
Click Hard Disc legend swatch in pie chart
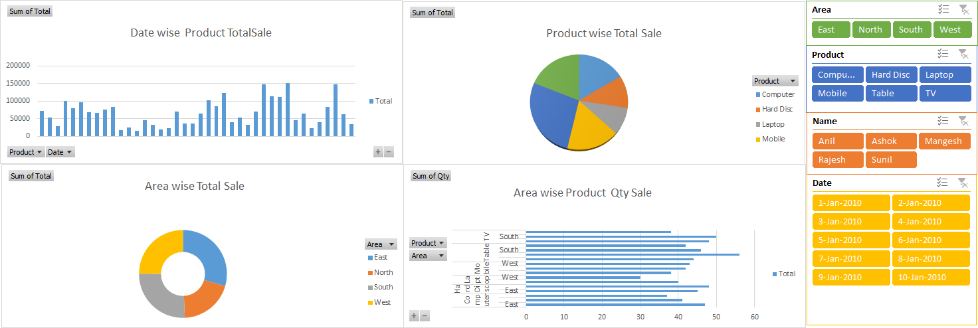758,110
